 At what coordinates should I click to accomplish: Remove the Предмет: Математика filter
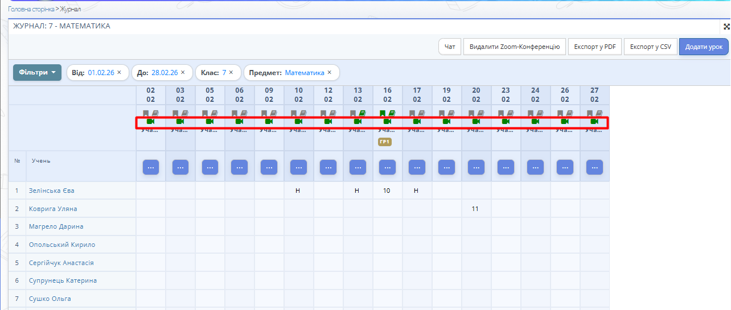[329, 73]
